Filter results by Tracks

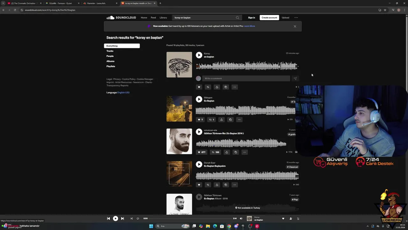[110, 51]
